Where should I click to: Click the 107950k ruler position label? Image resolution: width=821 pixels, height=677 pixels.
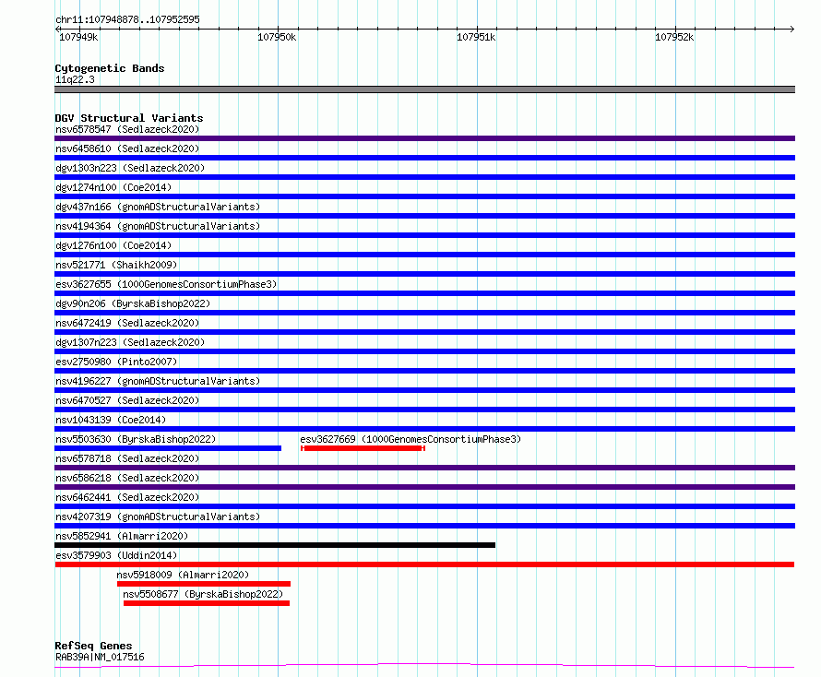pos(277,37)
